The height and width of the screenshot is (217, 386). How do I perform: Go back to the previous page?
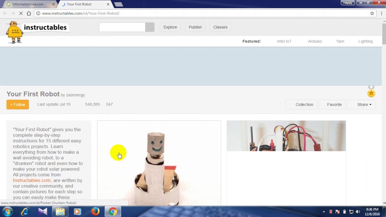coord(5,13)
